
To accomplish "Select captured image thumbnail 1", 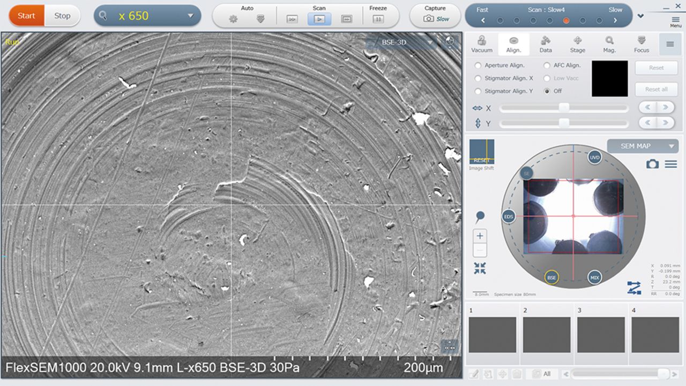I will coord(493,335).
